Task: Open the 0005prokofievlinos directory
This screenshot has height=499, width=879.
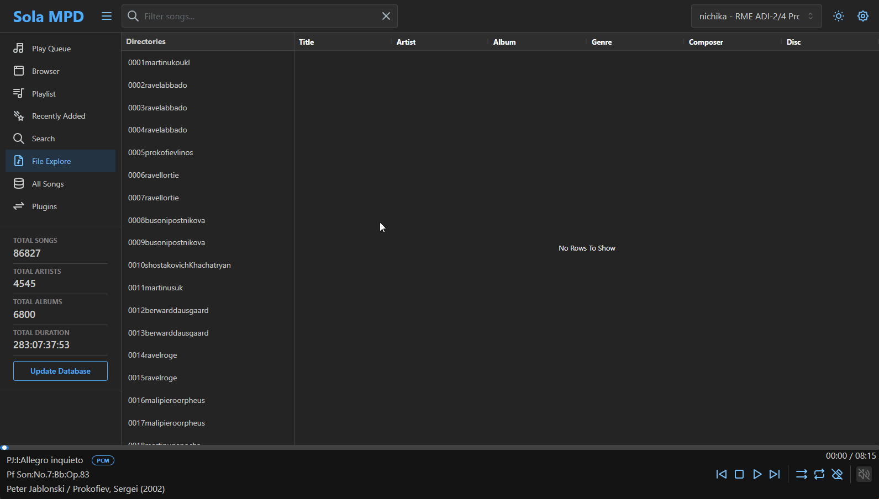Action: point(161,152)
